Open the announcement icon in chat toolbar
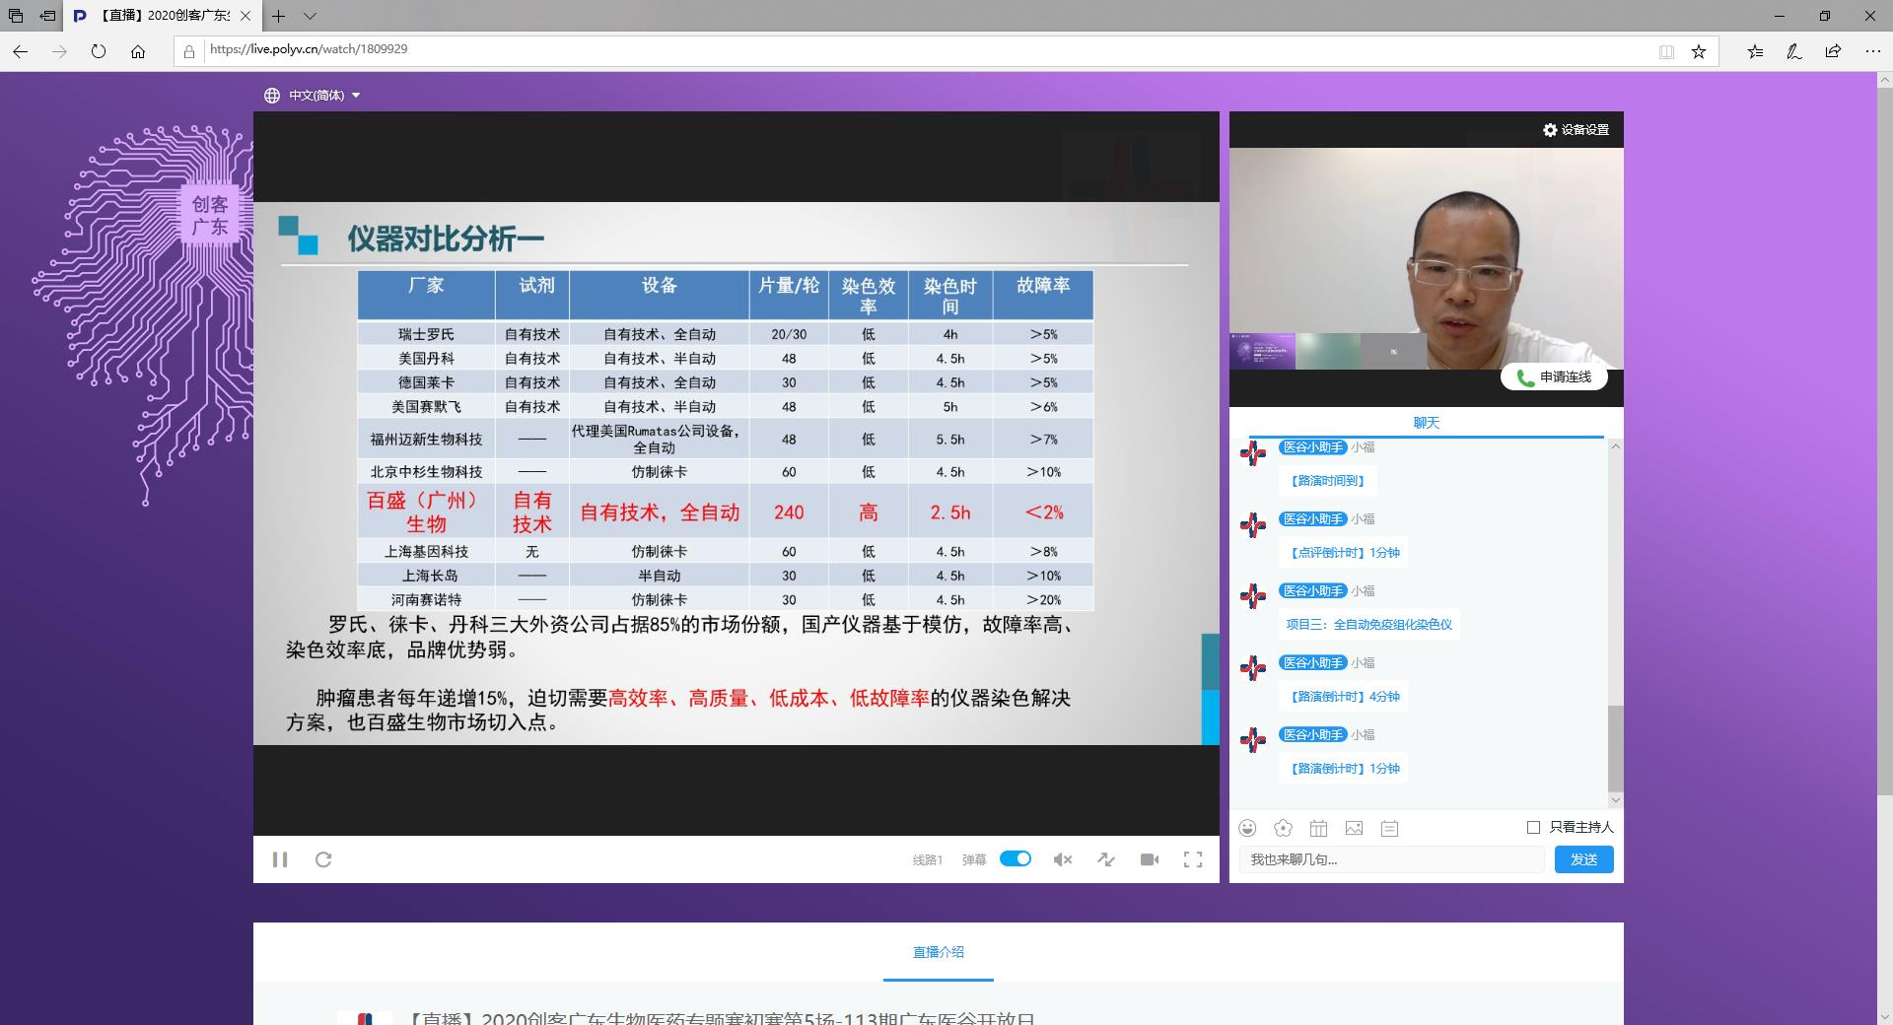1893x1025 pixels. (x=1390, y=829)
